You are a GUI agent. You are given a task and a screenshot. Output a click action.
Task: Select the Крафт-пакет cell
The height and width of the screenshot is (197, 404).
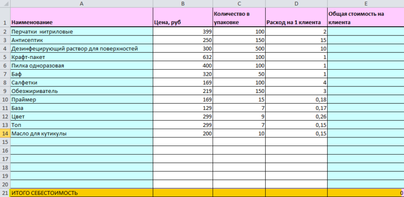pos(81,57)
